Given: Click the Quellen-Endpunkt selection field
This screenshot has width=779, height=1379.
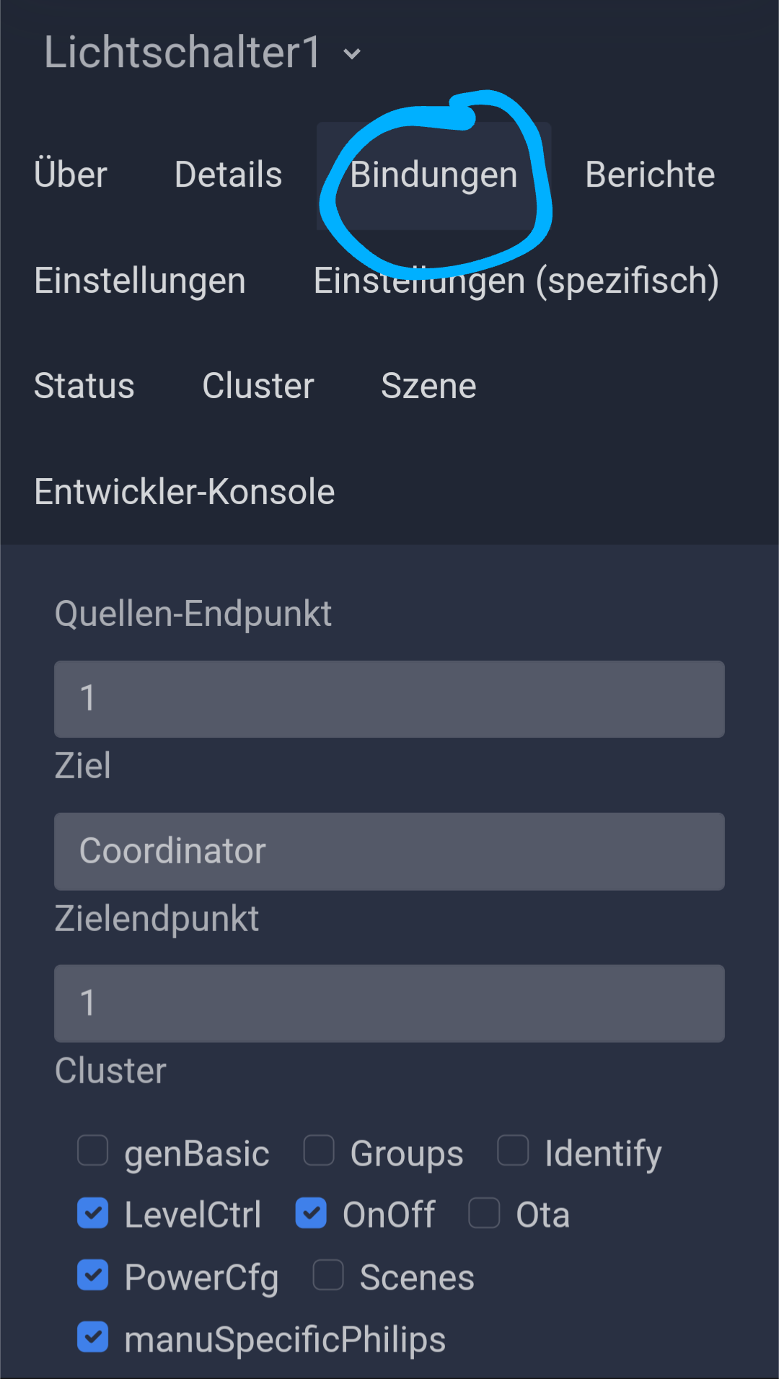Looking at the screenshot, I should coord(389,699).
